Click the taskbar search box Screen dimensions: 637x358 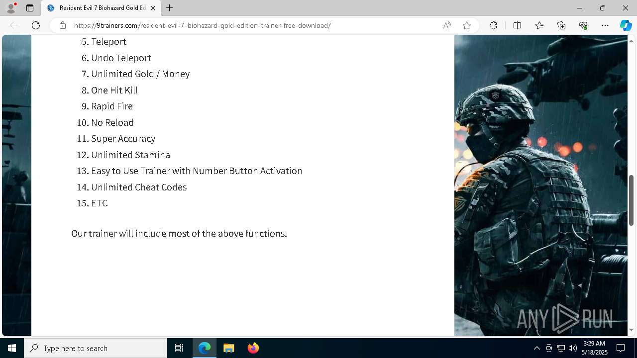(x=96, y=348)
